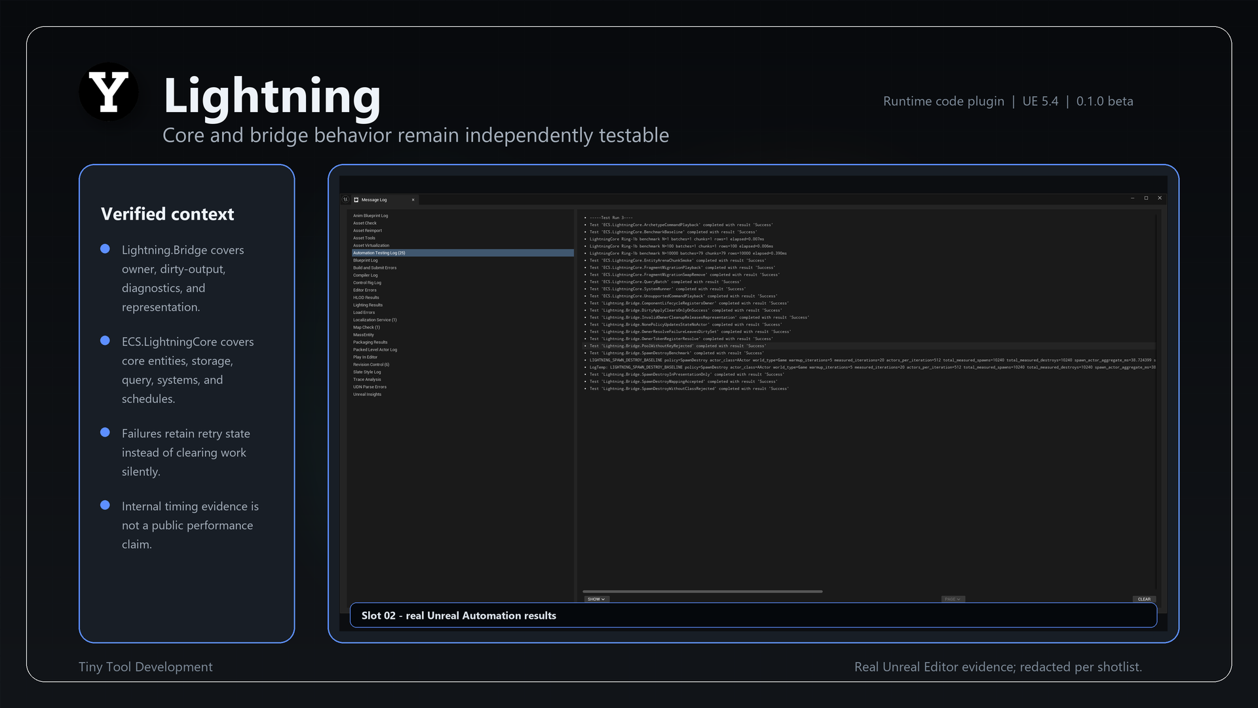
Task: Click the CLEAR button
Action: coord(1144,599)
